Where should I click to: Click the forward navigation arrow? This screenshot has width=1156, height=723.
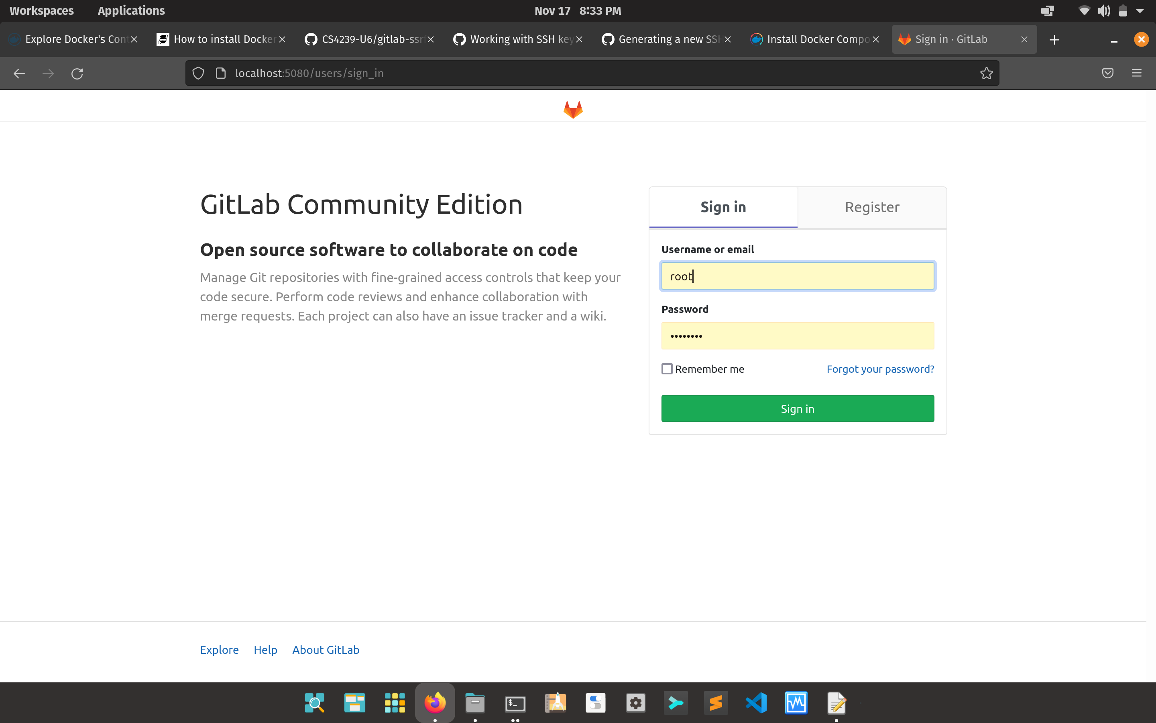(x=48, y=73)
